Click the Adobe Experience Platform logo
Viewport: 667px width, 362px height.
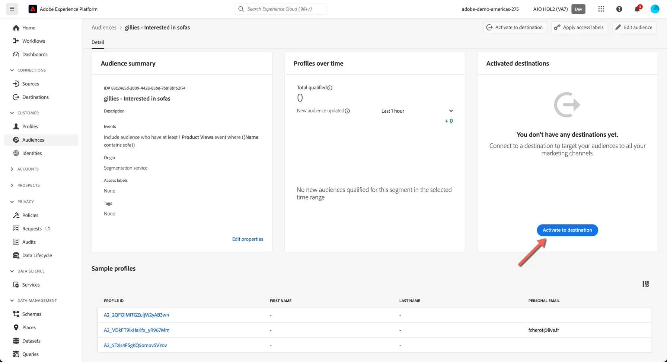click(x=33, y=9)
